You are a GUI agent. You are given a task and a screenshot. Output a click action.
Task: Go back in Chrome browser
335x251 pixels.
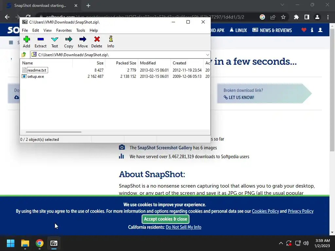pyautogui.click(x=7, y=17)
